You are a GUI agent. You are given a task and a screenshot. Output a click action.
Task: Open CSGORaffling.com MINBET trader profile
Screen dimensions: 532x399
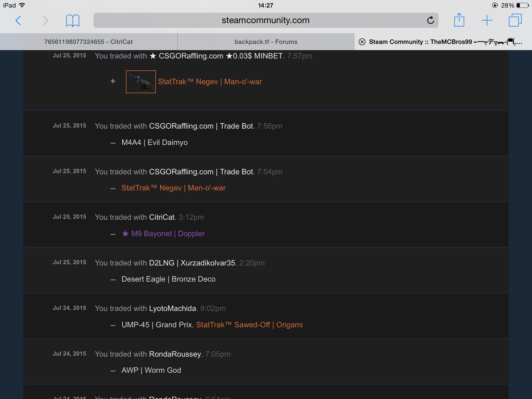216,56
